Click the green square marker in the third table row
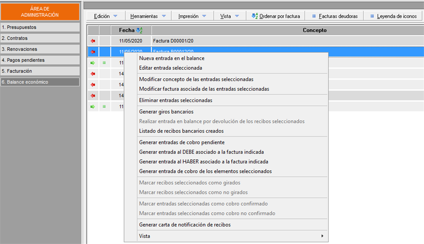This screenshot has height=244, width=424. click(104, 63)
